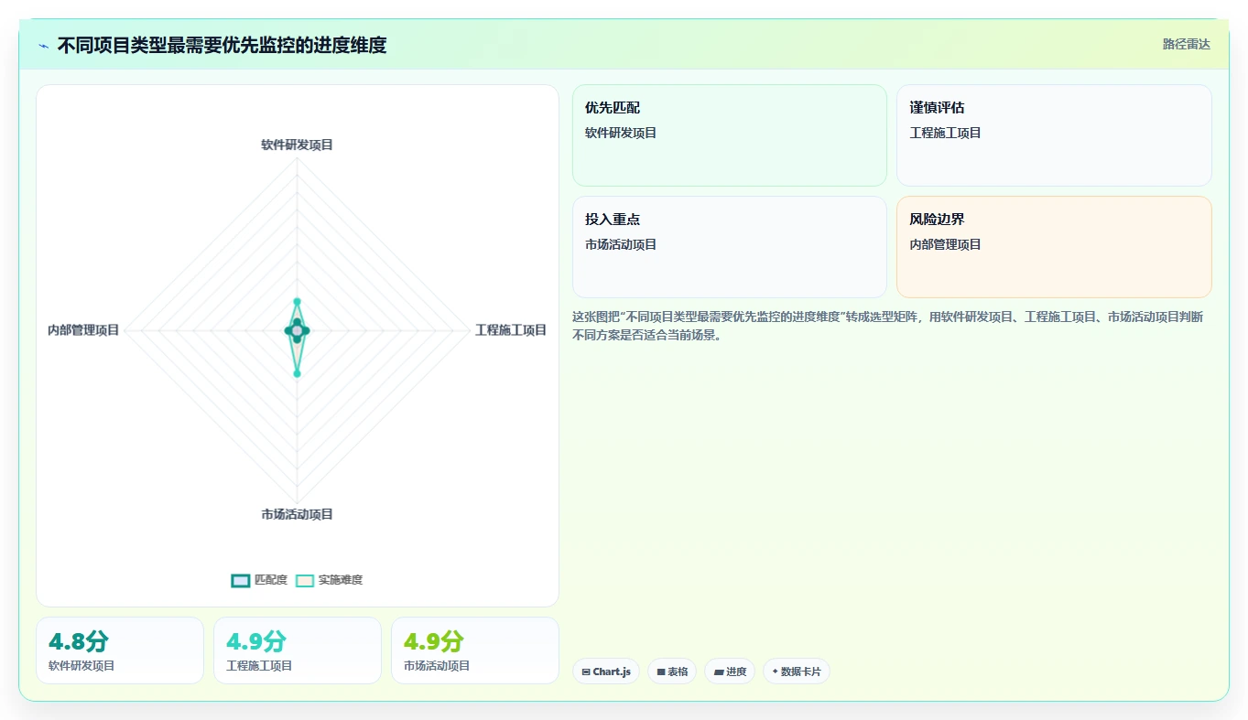Click the bottom radar data point
The width and height of the screenshot is (1248, 720).
pyautogui.click(x=297, y=373)
